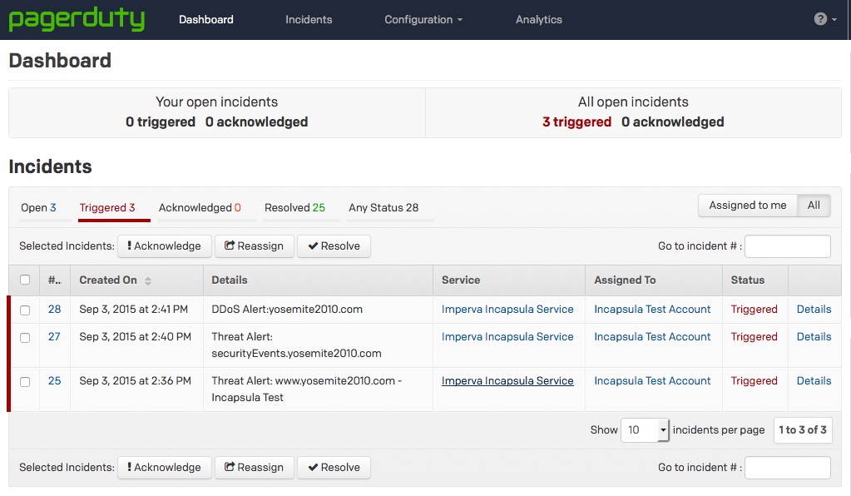Image resolution: width=851 pixels, height=496 pixels.
Task: Click the bottom Acknowledge button
Action: tap(164, 467)
